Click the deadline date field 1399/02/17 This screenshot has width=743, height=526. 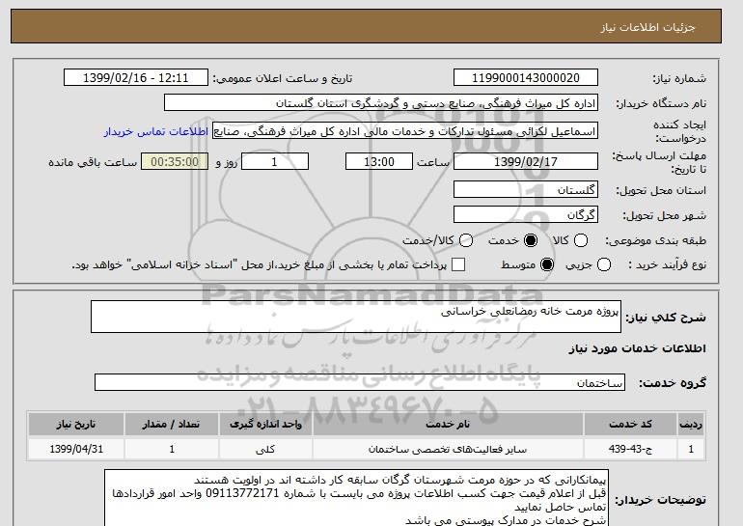point(526,161)
